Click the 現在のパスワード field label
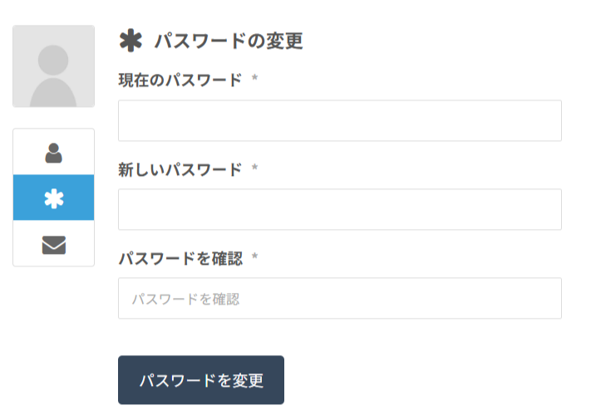Image resolution: width=596 pixels, height=420 pixels. [180, 80]
